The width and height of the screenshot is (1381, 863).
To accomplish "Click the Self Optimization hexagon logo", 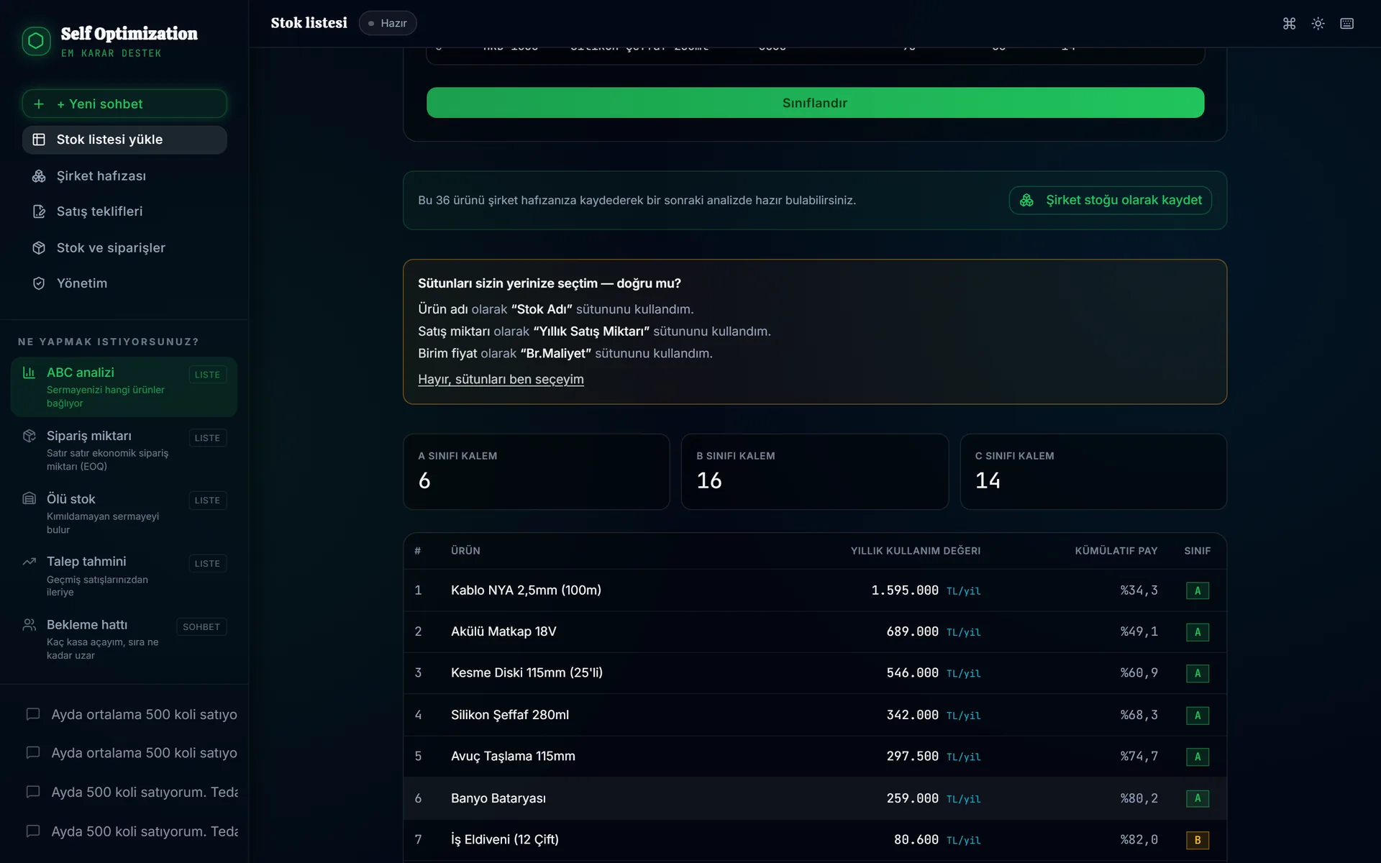I will click(x=36, y=41).
